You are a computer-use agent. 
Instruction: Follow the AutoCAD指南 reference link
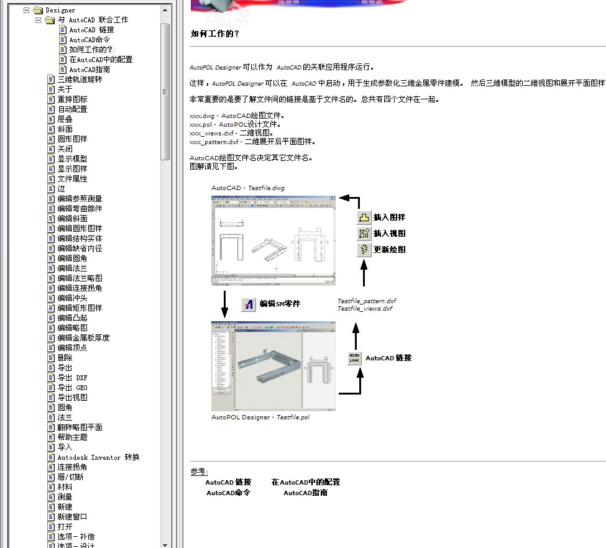[x=305, y=493]
